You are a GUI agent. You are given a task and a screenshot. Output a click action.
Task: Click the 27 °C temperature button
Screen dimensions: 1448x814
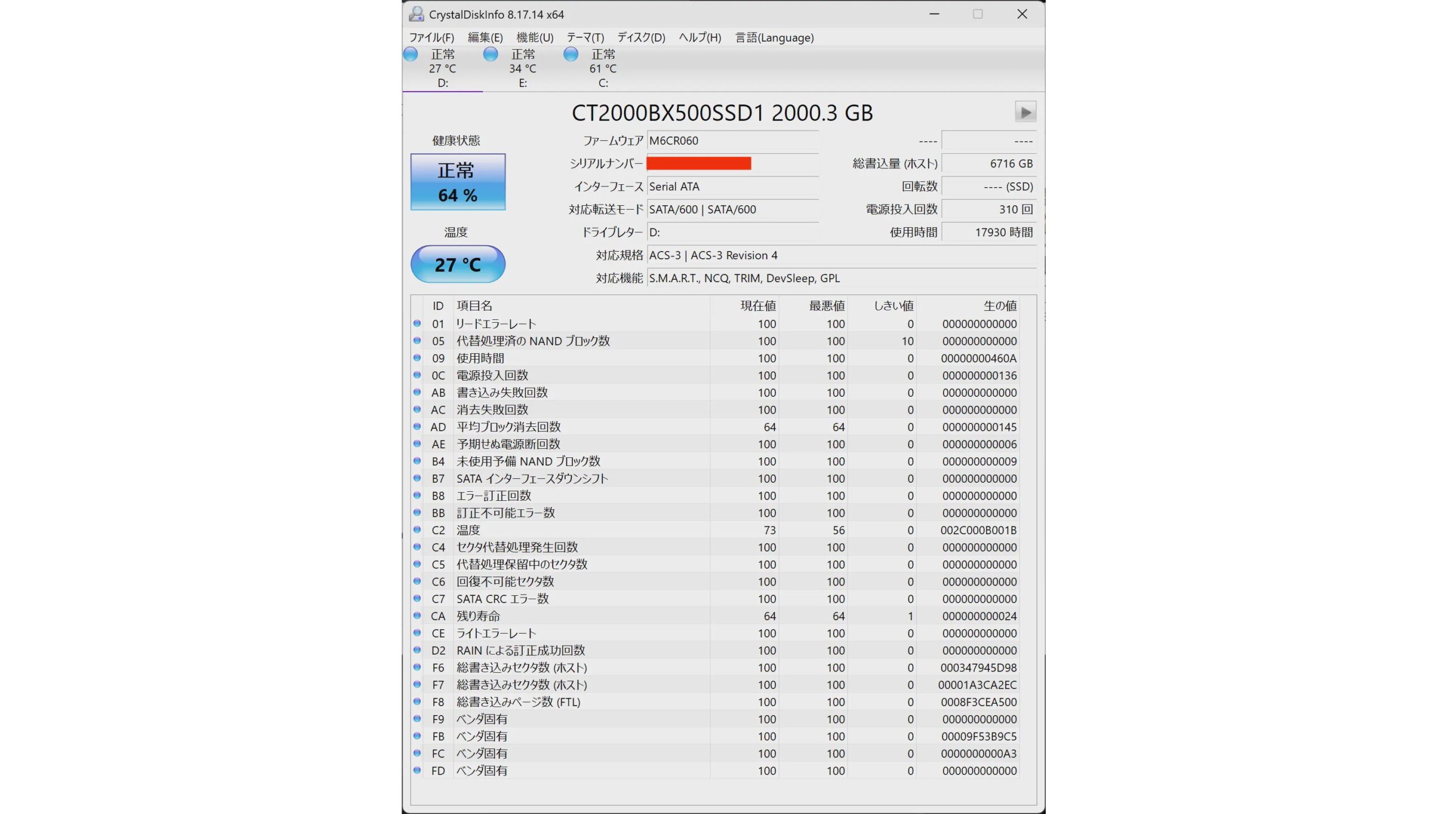click(458, 264)
